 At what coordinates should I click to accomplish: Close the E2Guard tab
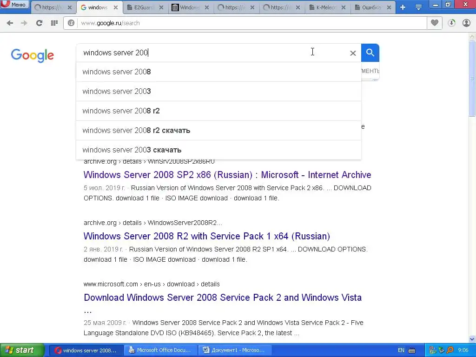click(161, 7)
